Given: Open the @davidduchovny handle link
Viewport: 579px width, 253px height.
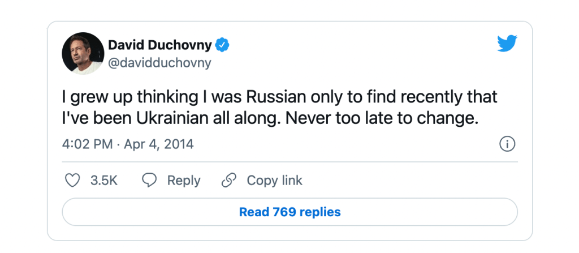Looking at the screenshot, I should (x=159, y=63).
